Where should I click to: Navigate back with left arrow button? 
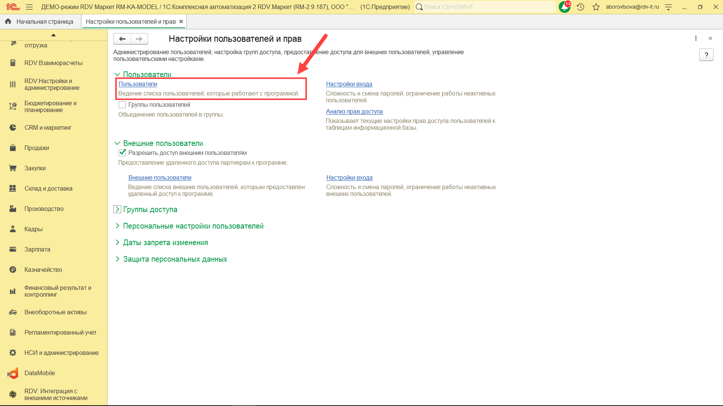tap(122, 39)
